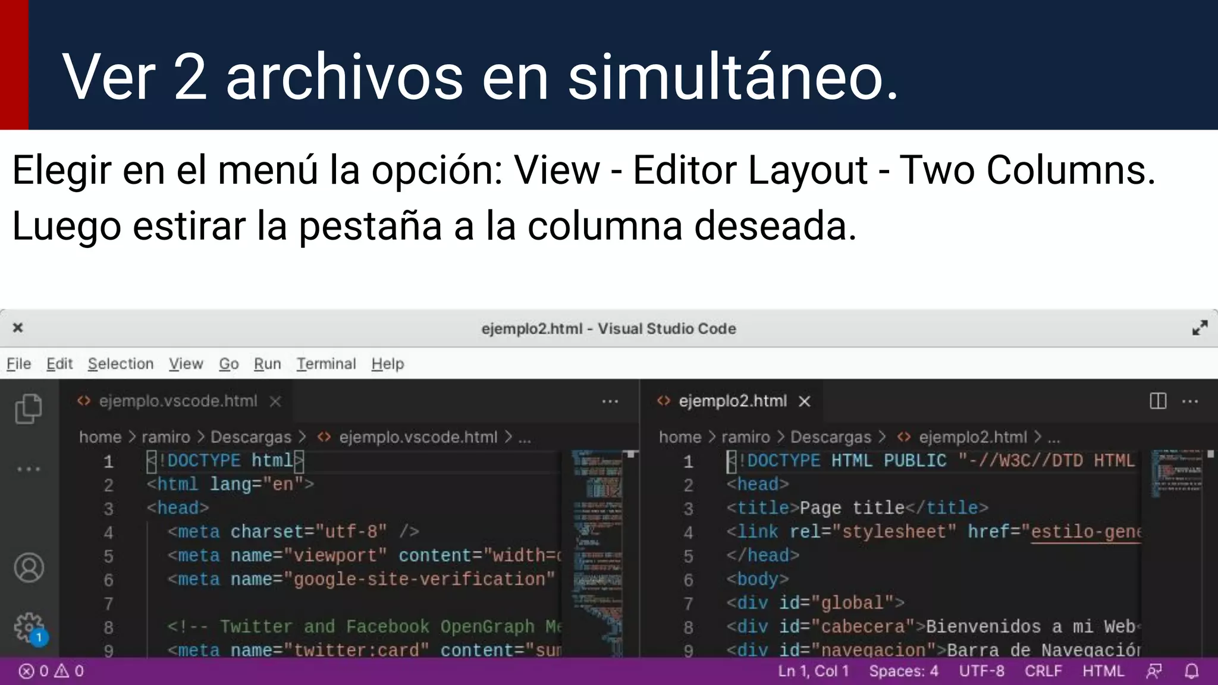Close the ejemplo2.html tab
The width and height of the screenshot is (1218, 685).
pos(805,401)
